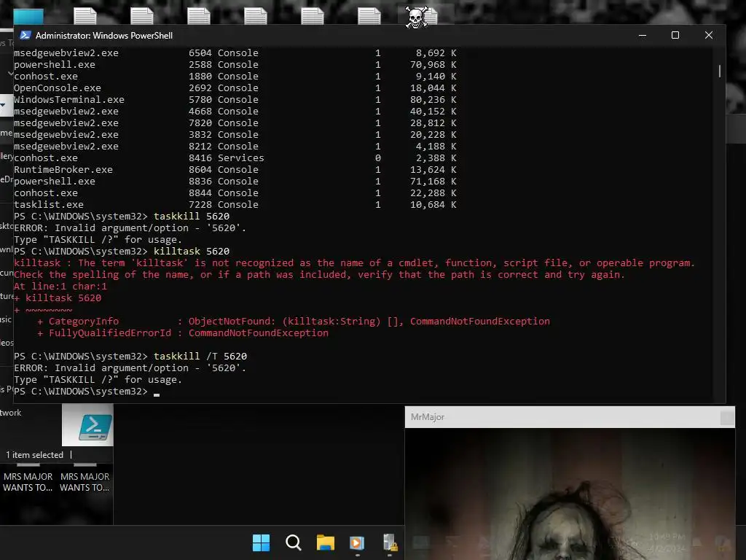Viewport: 746px width, 560px height.
Task: Click the blinking cursor at the last PowerShell prompt
Action: click(157, 394)
